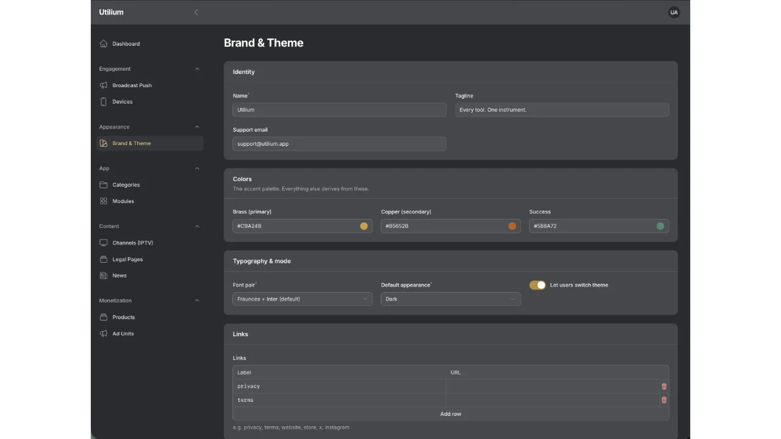This screenshot has height=439, width=781.
Task: Click the Utilium logo text
Action: coord(111,12)
